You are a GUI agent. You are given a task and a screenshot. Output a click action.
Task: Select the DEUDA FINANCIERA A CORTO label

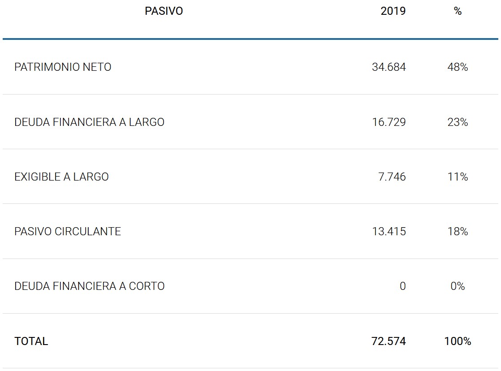click(89, 286)
